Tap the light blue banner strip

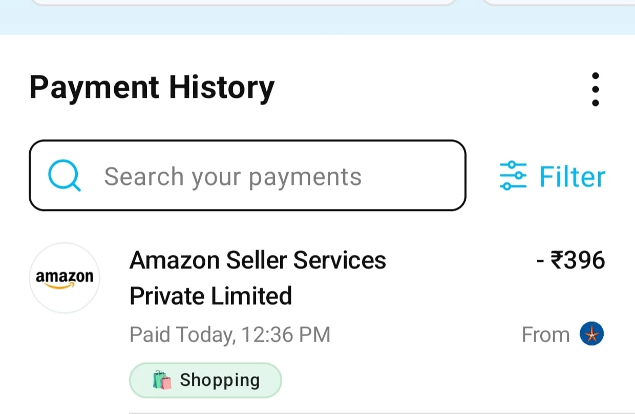pos(317,20)
